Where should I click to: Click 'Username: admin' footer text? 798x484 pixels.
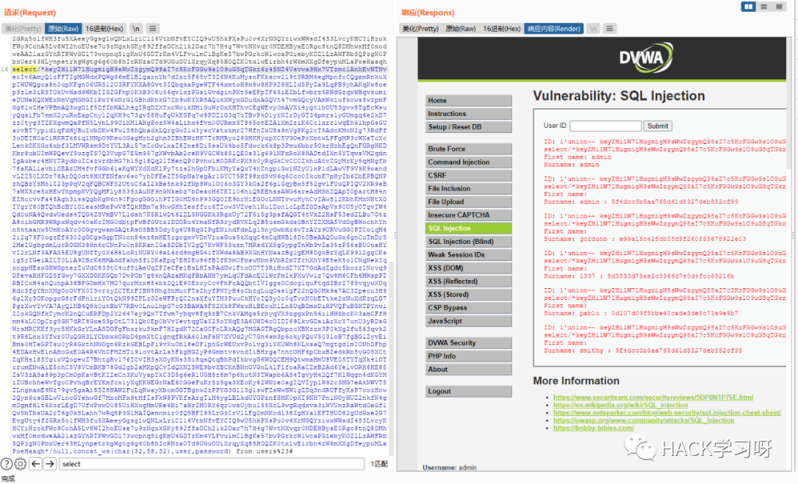click(449, 467)
